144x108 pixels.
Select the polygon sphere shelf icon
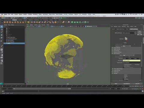(5, 22)
